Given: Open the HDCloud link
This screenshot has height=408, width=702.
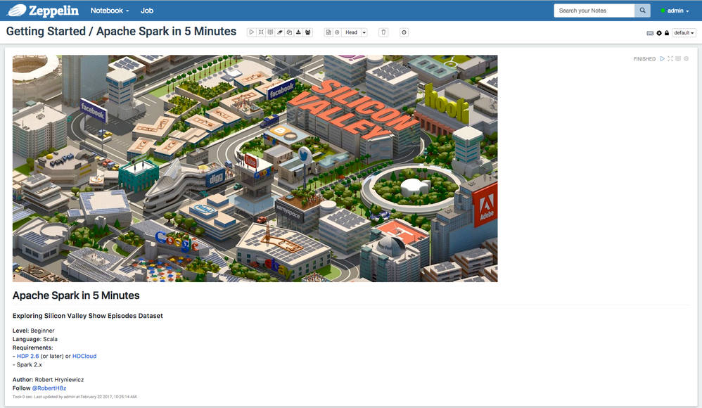Looking at the screenshot, I should coord(84,356).
